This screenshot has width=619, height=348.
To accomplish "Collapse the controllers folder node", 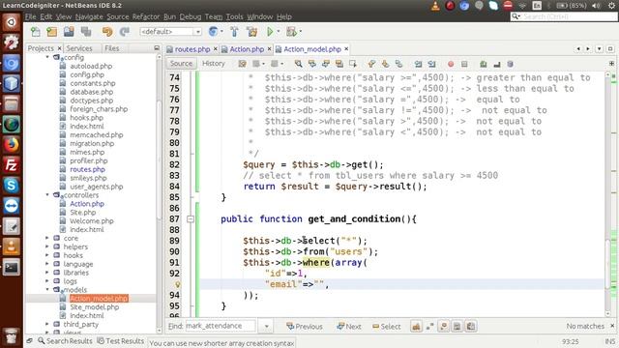I will 47,195.
